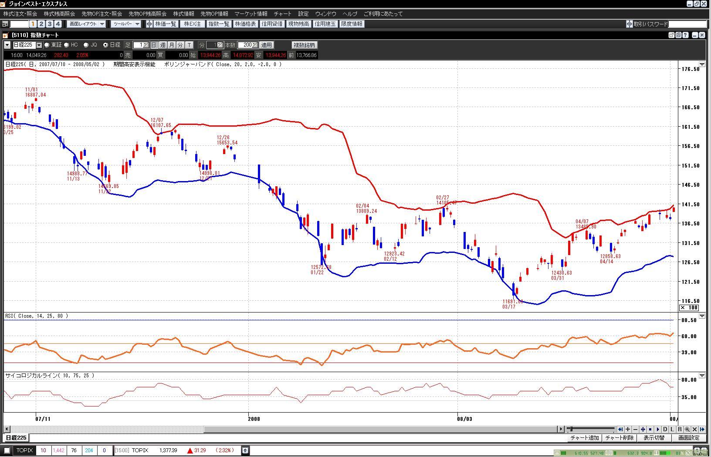Click the チャート追加 button
This screenshot has height=457, width=711.
click(x=585, y=438)
